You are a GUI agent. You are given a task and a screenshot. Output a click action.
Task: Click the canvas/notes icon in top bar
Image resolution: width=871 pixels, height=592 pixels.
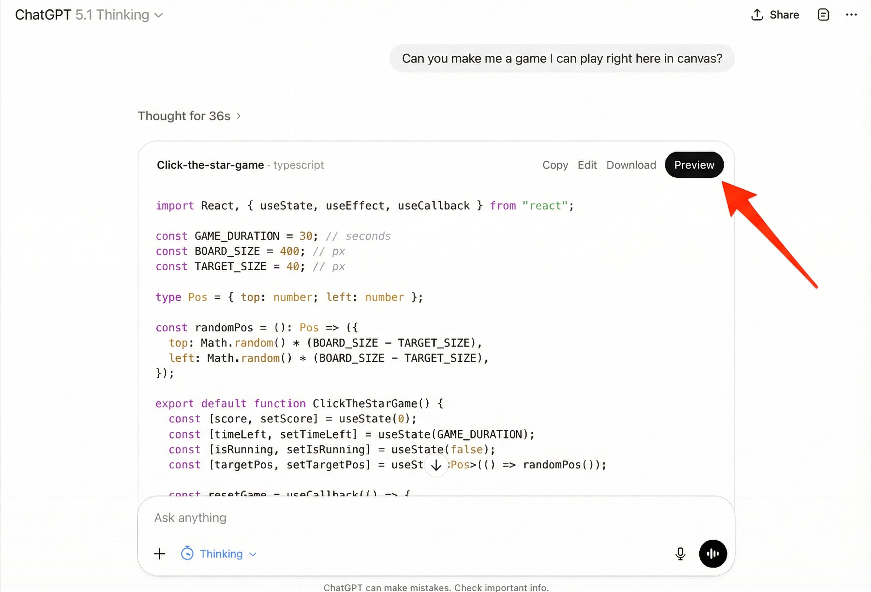[823, 15]
